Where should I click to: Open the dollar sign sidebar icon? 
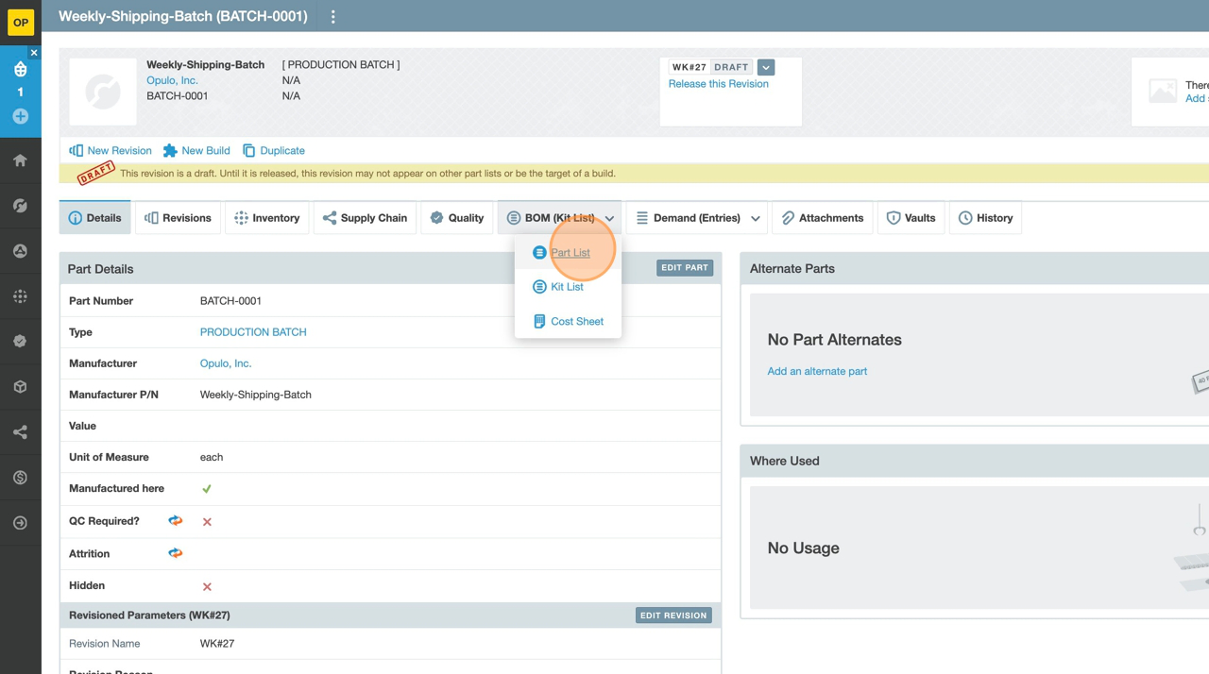pos(20,478)
